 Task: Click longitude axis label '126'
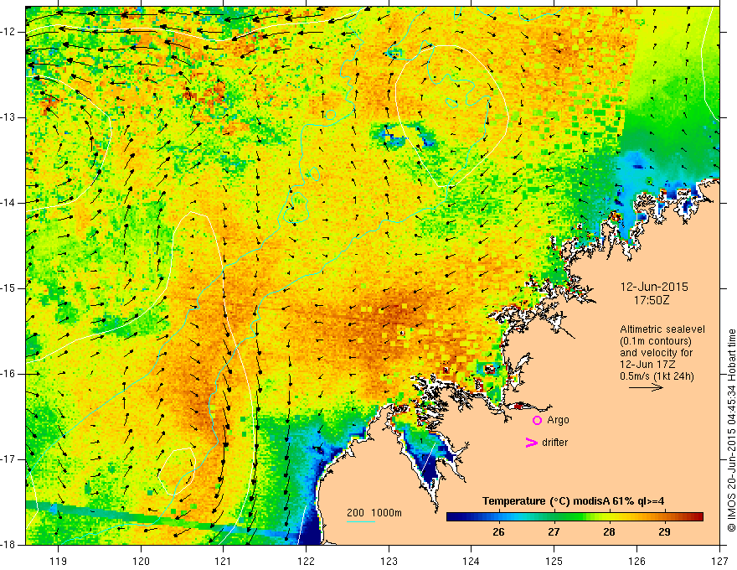[x=636, y=561]
